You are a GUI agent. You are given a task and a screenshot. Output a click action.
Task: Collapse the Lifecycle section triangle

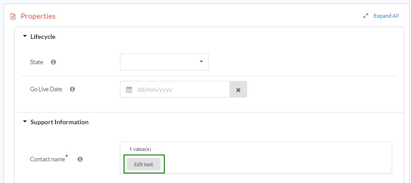[x=25, y=36]
